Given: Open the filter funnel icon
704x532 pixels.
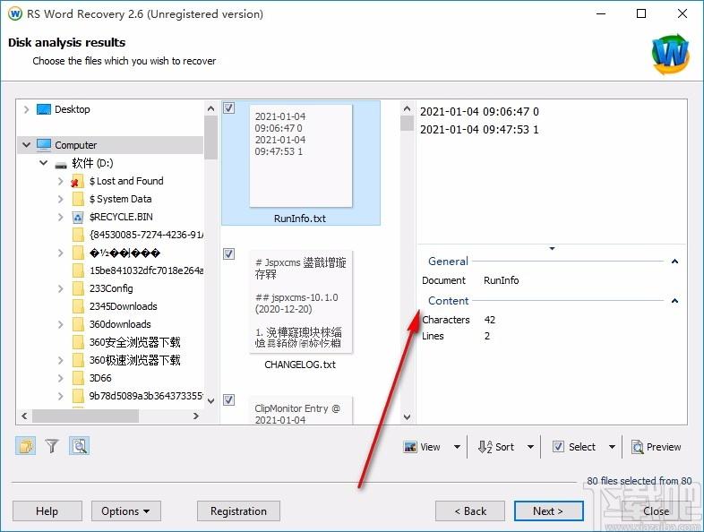Looking at the screenshot, I should (52, 446).
